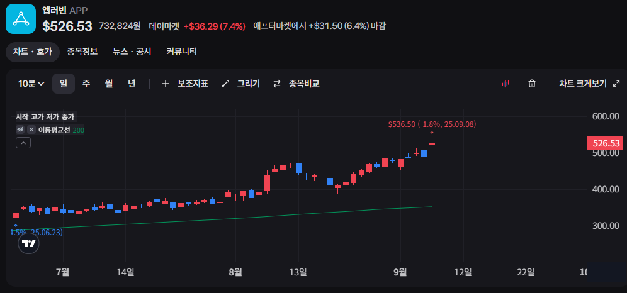Click the plus icon beside 보조지표
This screenshot has height=293, width=627.
(166, 84)
